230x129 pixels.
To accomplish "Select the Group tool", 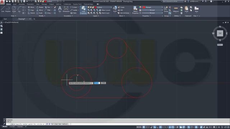I will 166,9.
